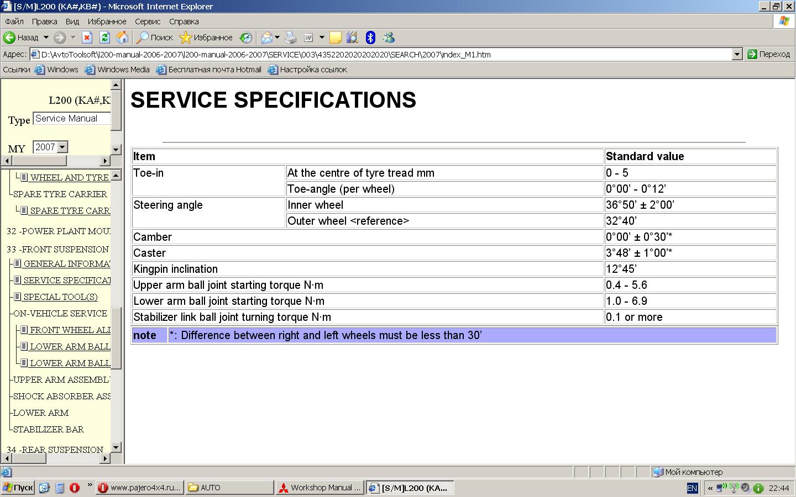The height and width of the screenshot is (497, 796).
Task: Click the Bluetooth toolbar icon
Action: click(370, 38)
